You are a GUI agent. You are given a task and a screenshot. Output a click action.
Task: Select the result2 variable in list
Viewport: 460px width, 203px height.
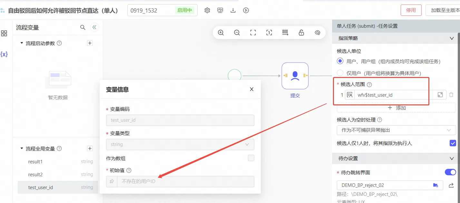coord(35,175)
